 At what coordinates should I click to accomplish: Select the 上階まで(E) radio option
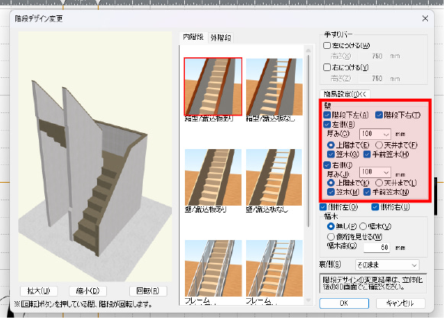[x=331, y=145]
